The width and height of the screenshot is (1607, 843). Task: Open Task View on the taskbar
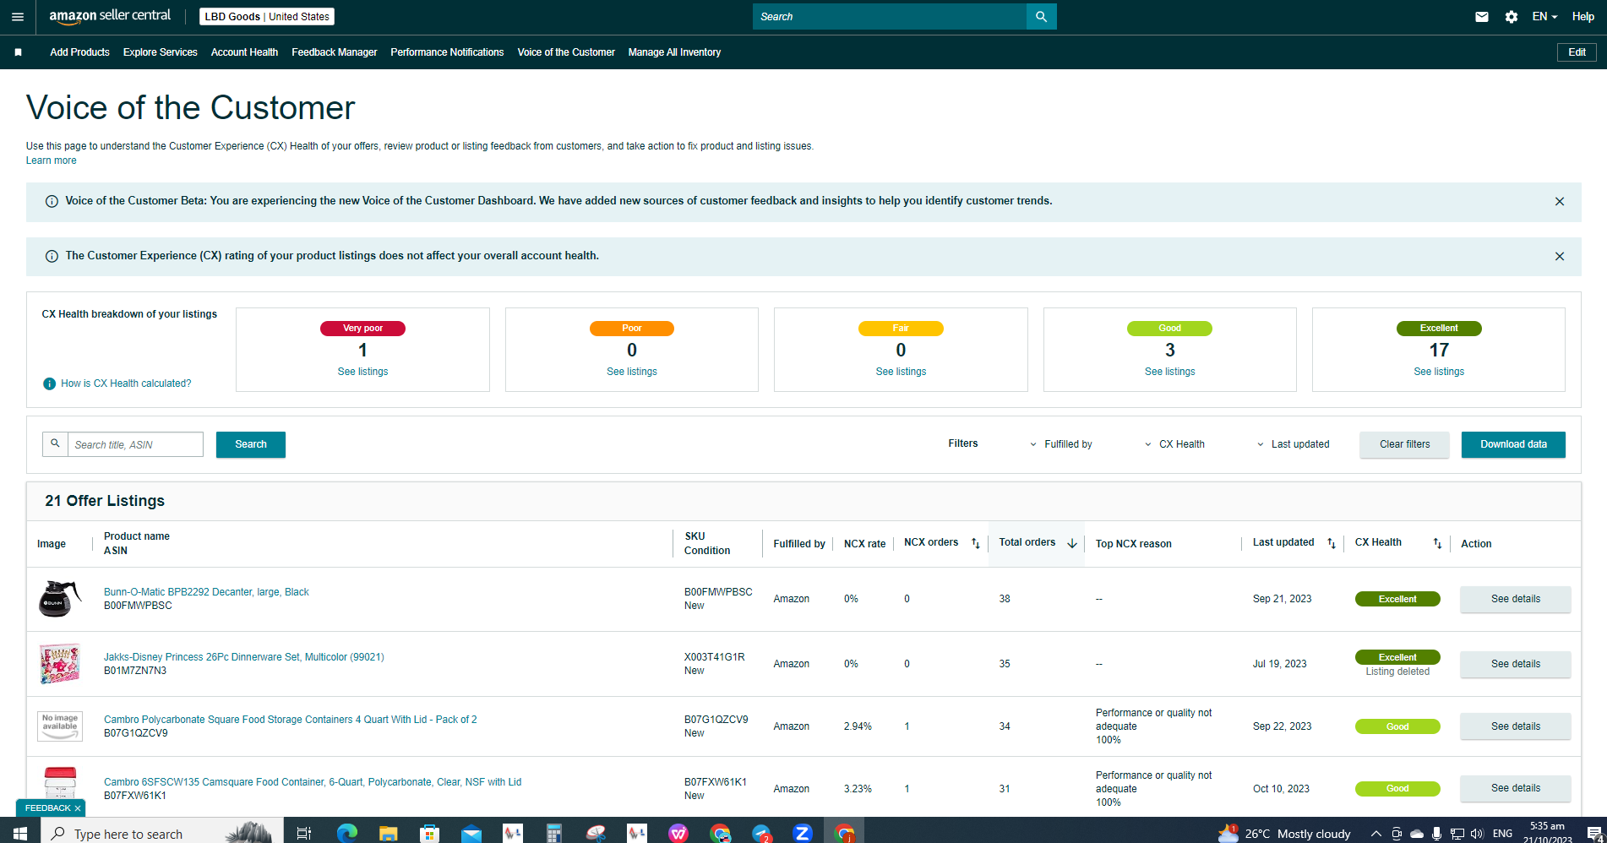pyautogui.click(x=303, y=834)
